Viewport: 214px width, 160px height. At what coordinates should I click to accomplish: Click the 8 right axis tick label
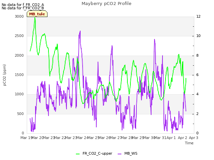(x=197, y=56)
